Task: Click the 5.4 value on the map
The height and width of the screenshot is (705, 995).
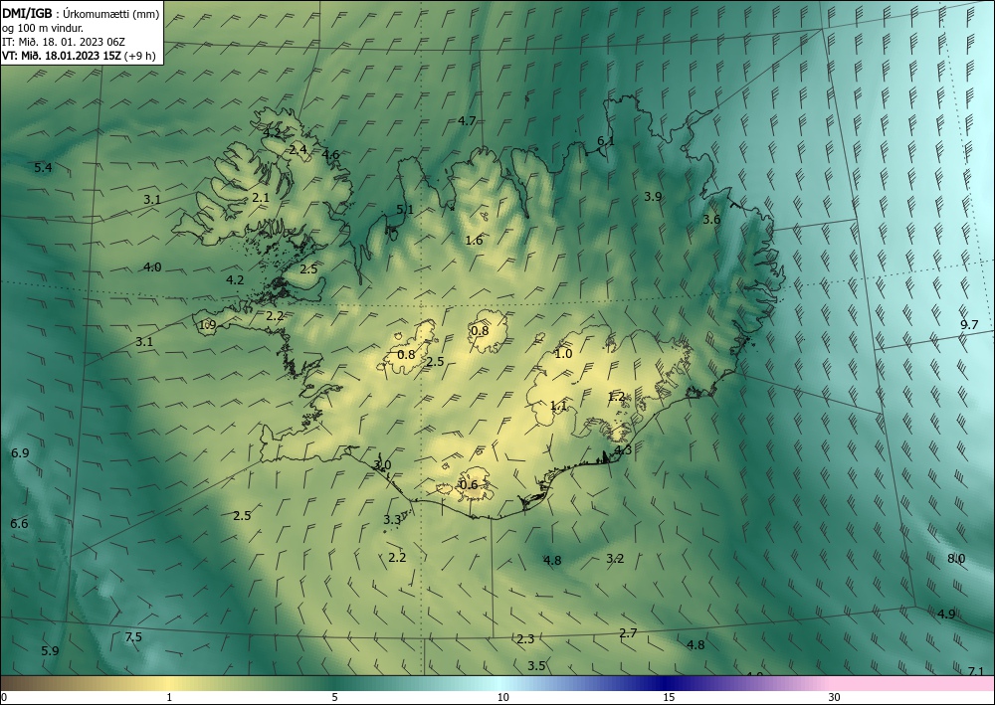Action: click(43, 168)
